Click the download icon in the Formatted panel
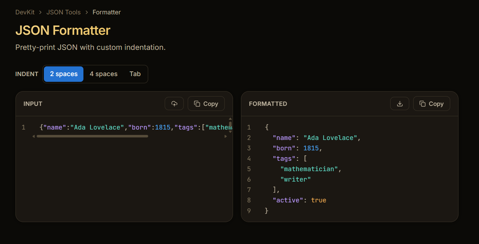479x244 pixels. pos(400,104)
